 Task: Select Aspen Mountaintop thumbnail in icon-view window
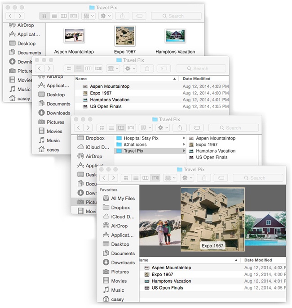tap(74, 36)
